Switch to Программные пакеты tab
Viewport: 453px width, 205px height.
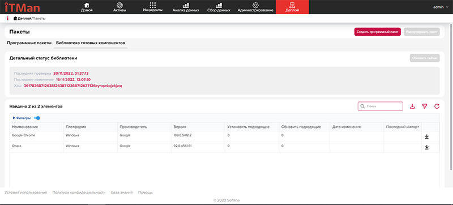point(29,42)
